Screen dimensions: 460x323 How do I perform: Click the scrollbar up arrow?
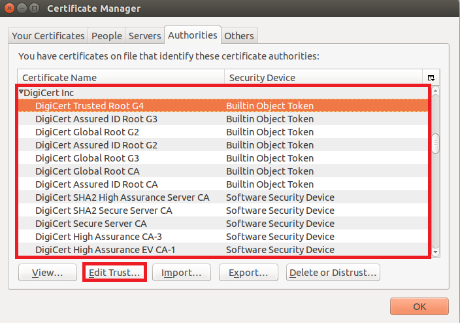436,90
